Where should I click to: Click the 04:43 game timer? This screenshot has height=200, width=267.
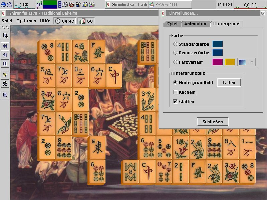pos(65,21)
